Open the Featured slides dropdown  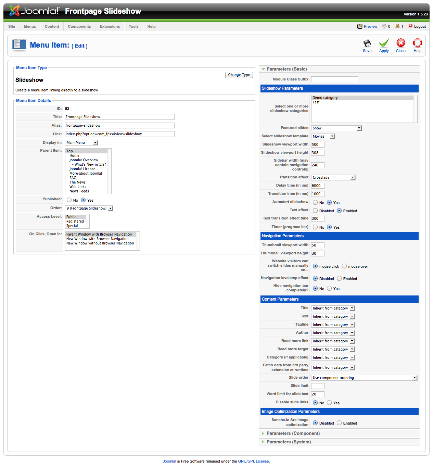[x=336, y=128]
